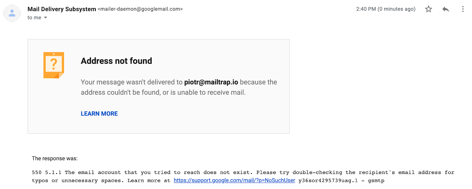Open the LEARN MORE link
The height and width of the screenshot is (189, 472).
[99, 114]
